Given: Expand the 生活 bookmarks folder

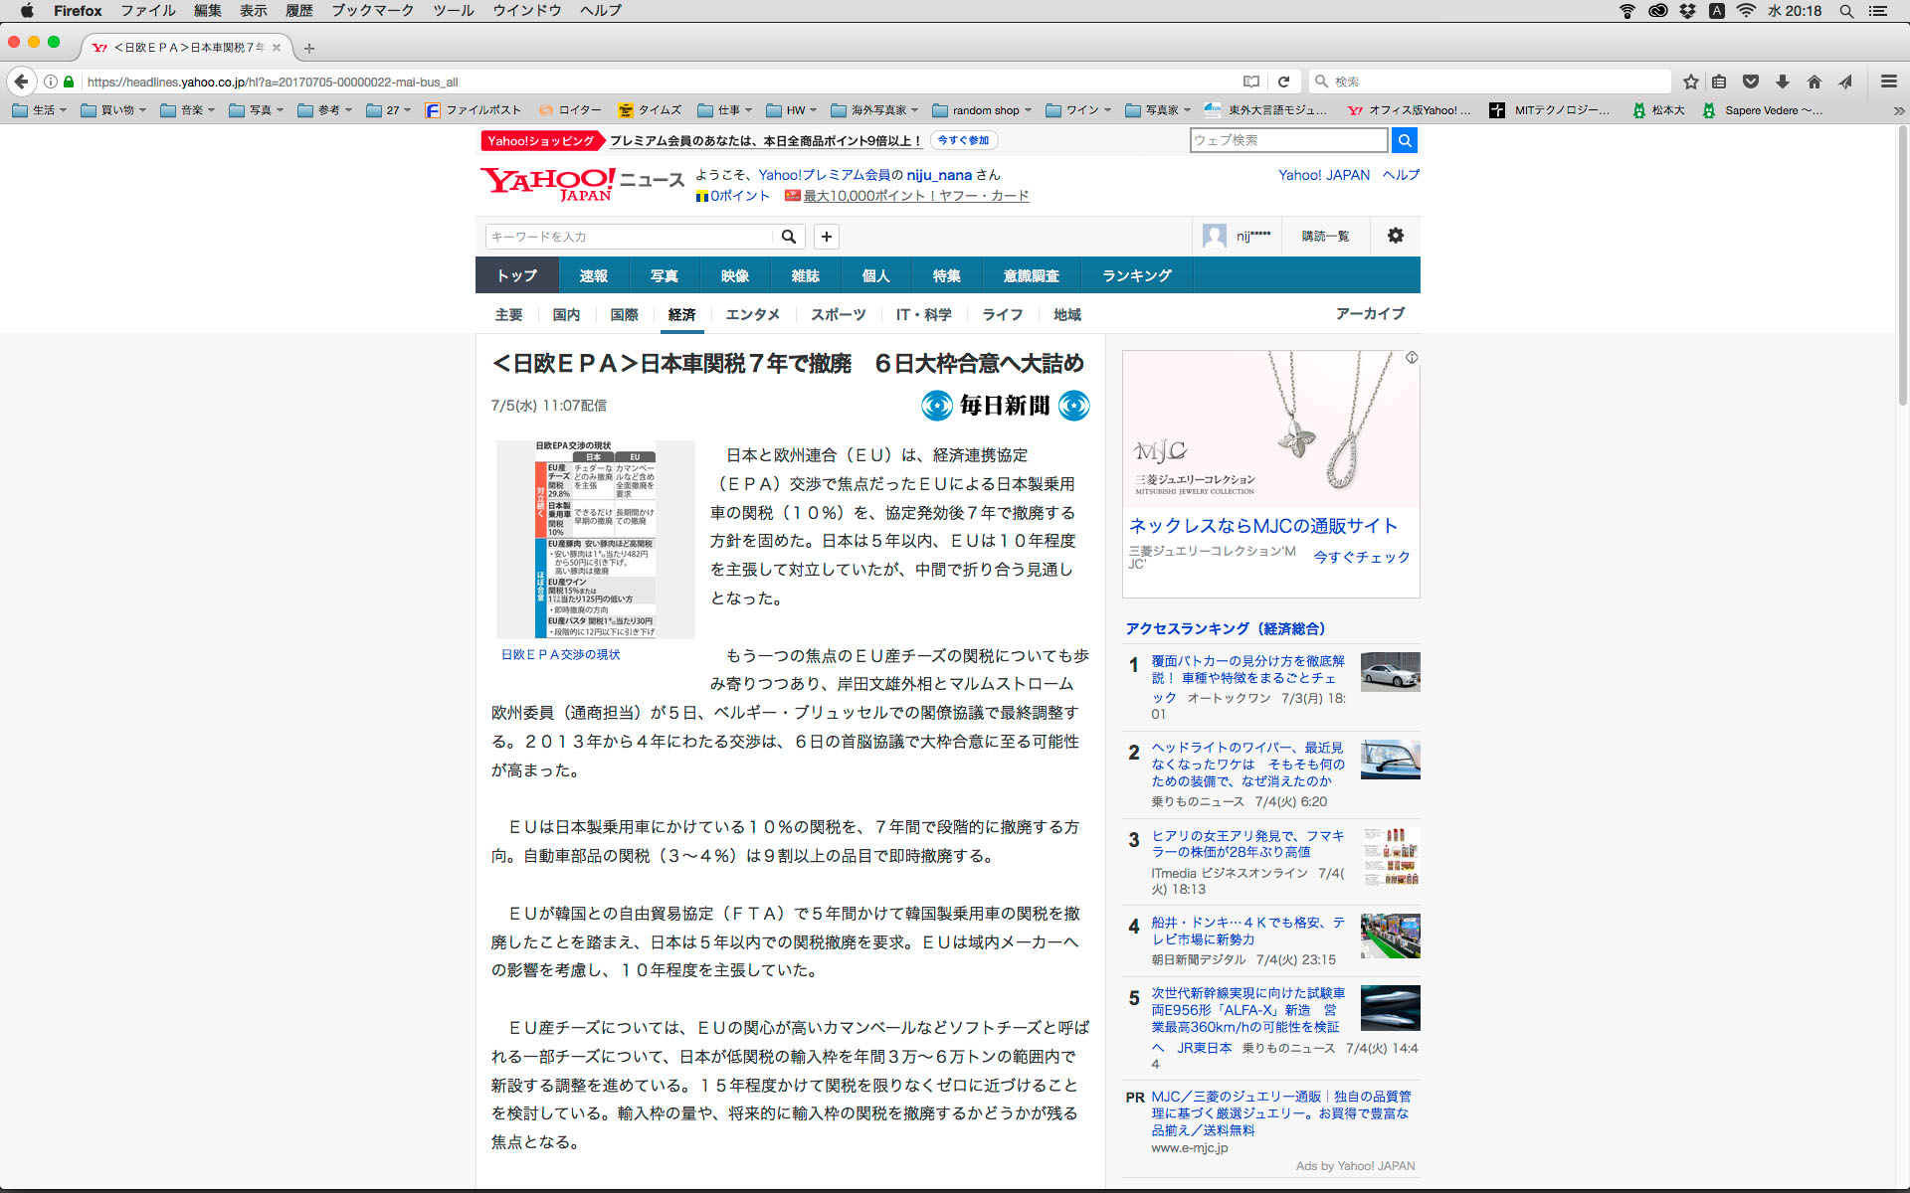Looking at the screenshot, I should pyautogui.click(x=40, y=110).
